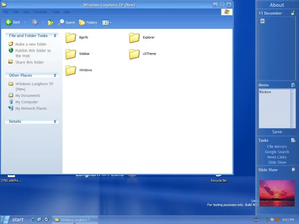The image size is (299, 224).
Task: Open the Edit menu
Action: coord(16,12)
